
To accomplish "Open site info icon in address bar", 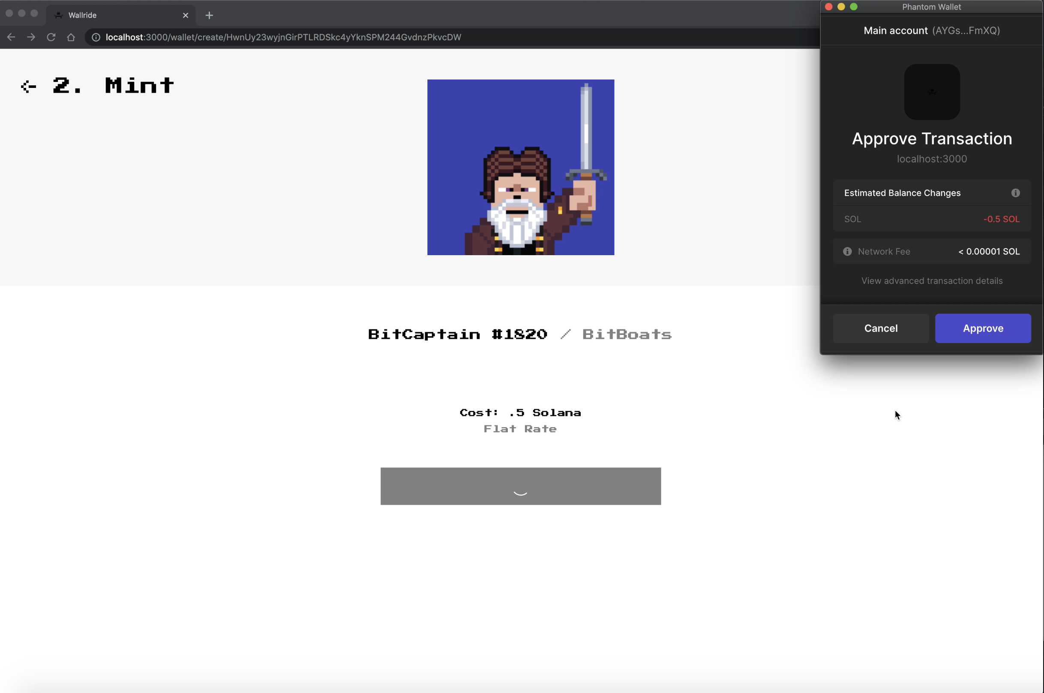I will [96, 37].
